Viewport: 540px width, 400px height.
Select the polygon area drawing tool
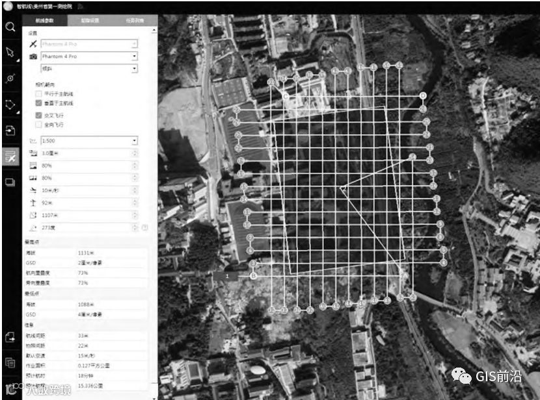[10, 105]
